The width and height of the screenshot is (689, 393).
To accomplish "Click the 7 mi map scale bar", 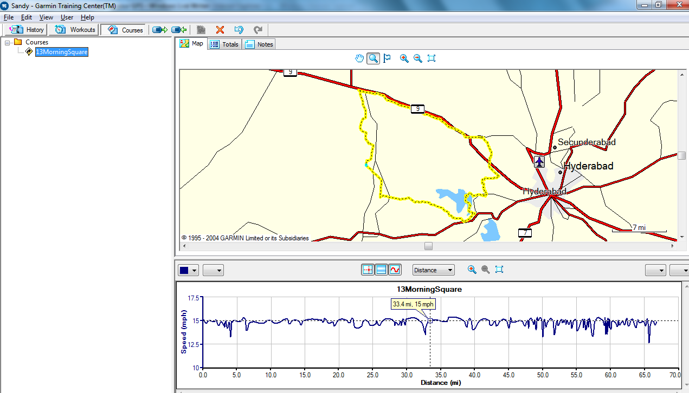I will 639,228.
